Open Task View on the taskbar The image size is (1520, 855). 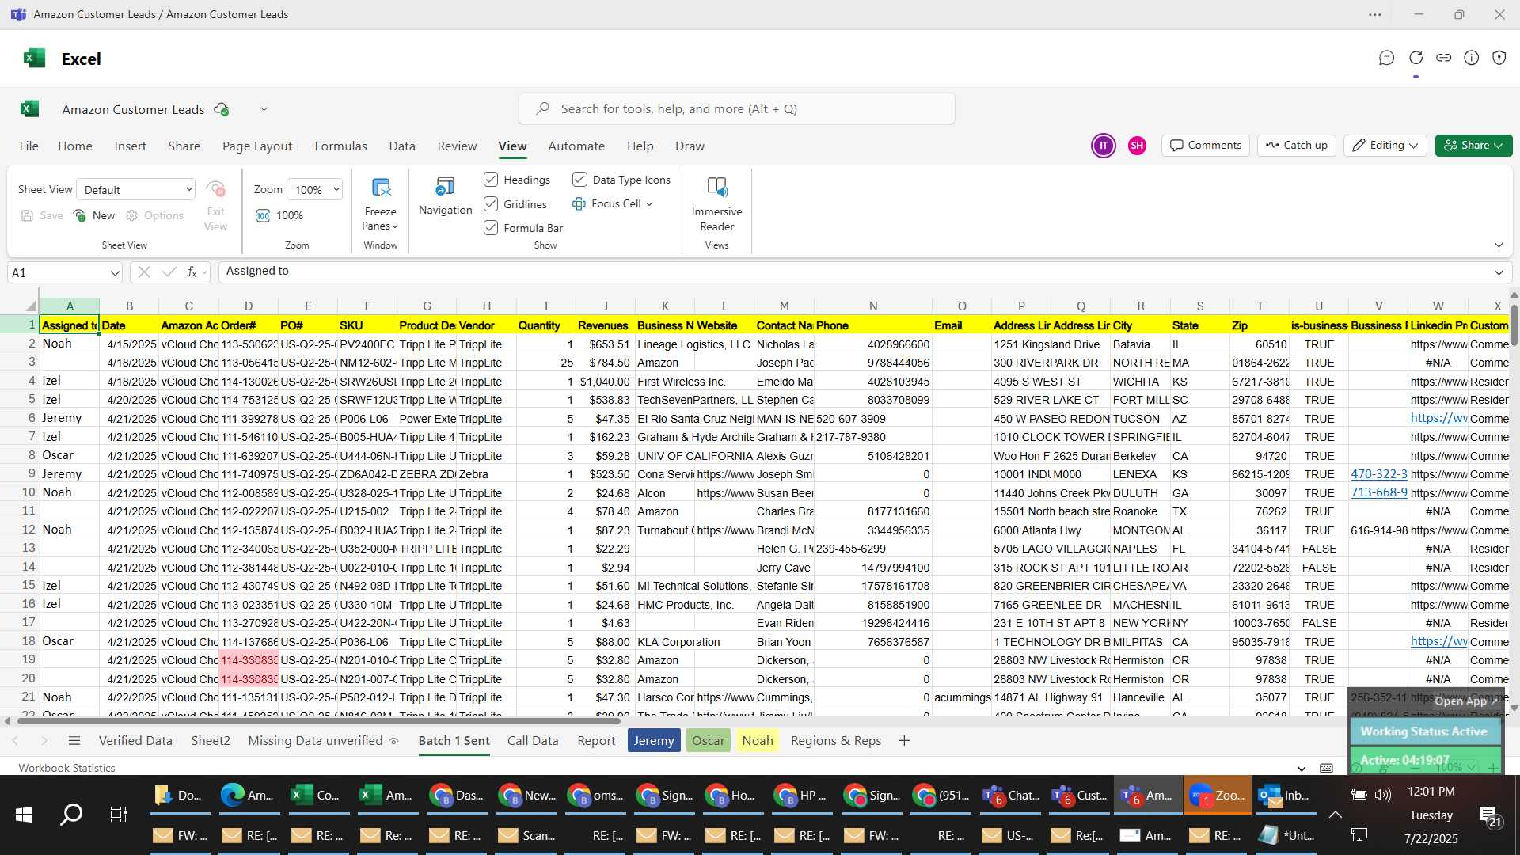pos(118,814)
